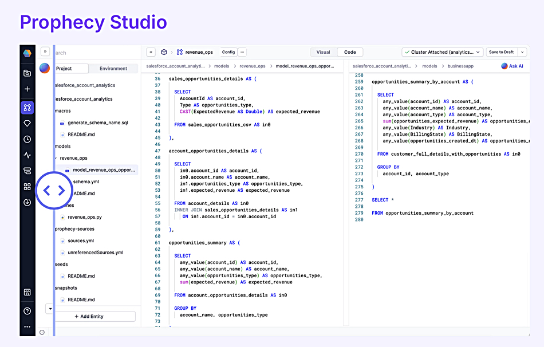
Task: Select the macros folder in tree
Action: tap(63, 111)
